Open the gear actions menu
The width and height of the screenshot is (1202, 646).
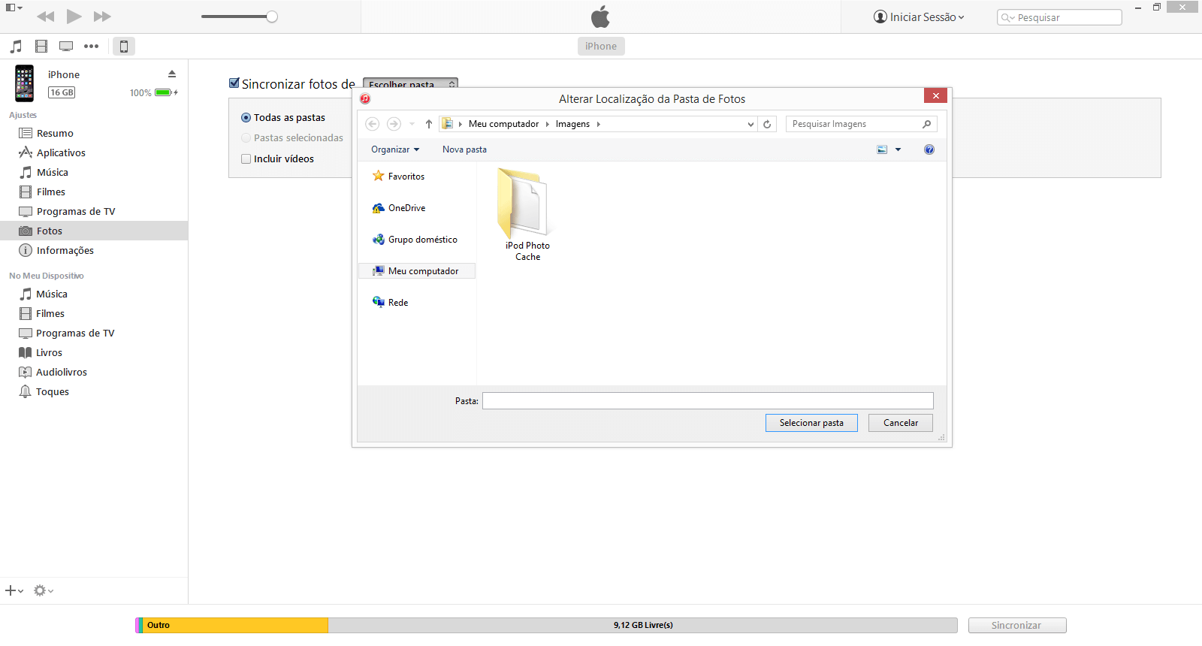(x=44, y=590)
